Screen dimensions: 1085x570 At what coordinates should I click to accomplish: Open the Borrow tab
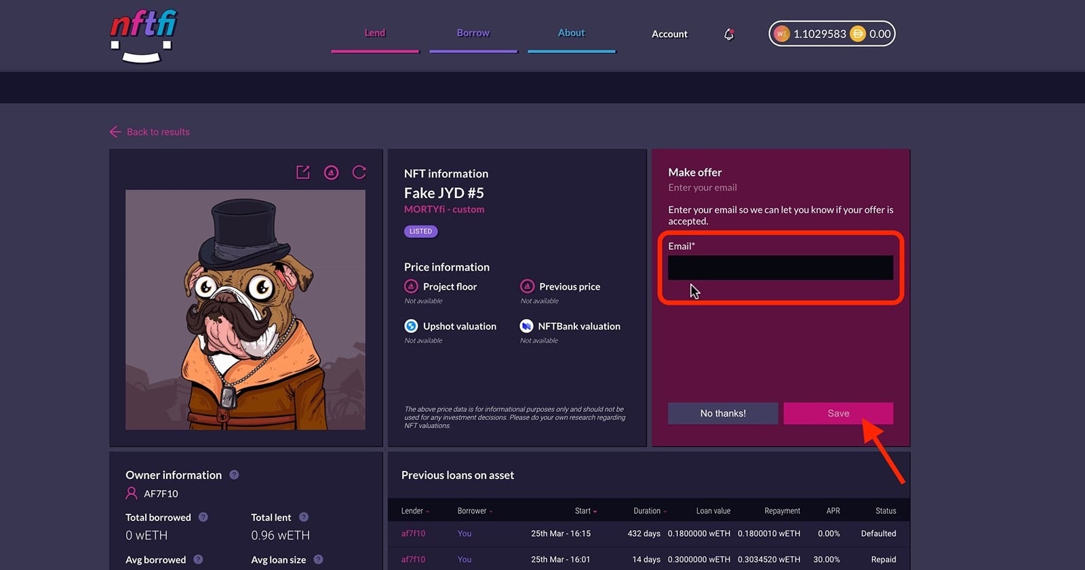coord(473,33)
